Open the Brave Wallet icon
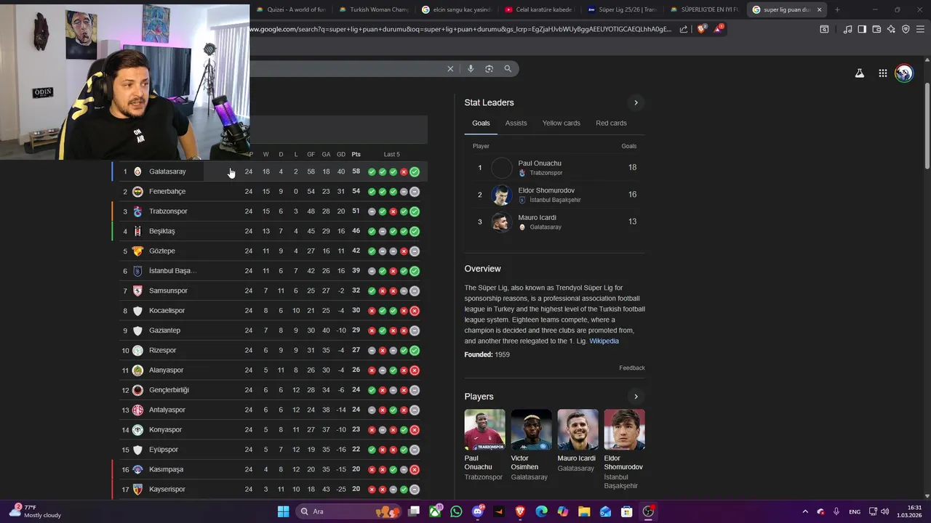Image resolution: width=931 pixels, height=523 pixels. pyautogui.click(x=876, y=29)
